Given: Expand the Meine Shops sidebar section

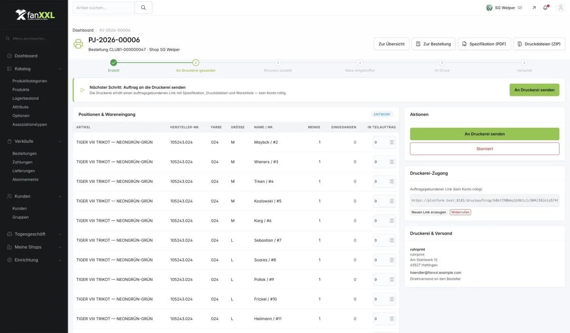Looking at the screenshot, I should click(x=59, y=247).
